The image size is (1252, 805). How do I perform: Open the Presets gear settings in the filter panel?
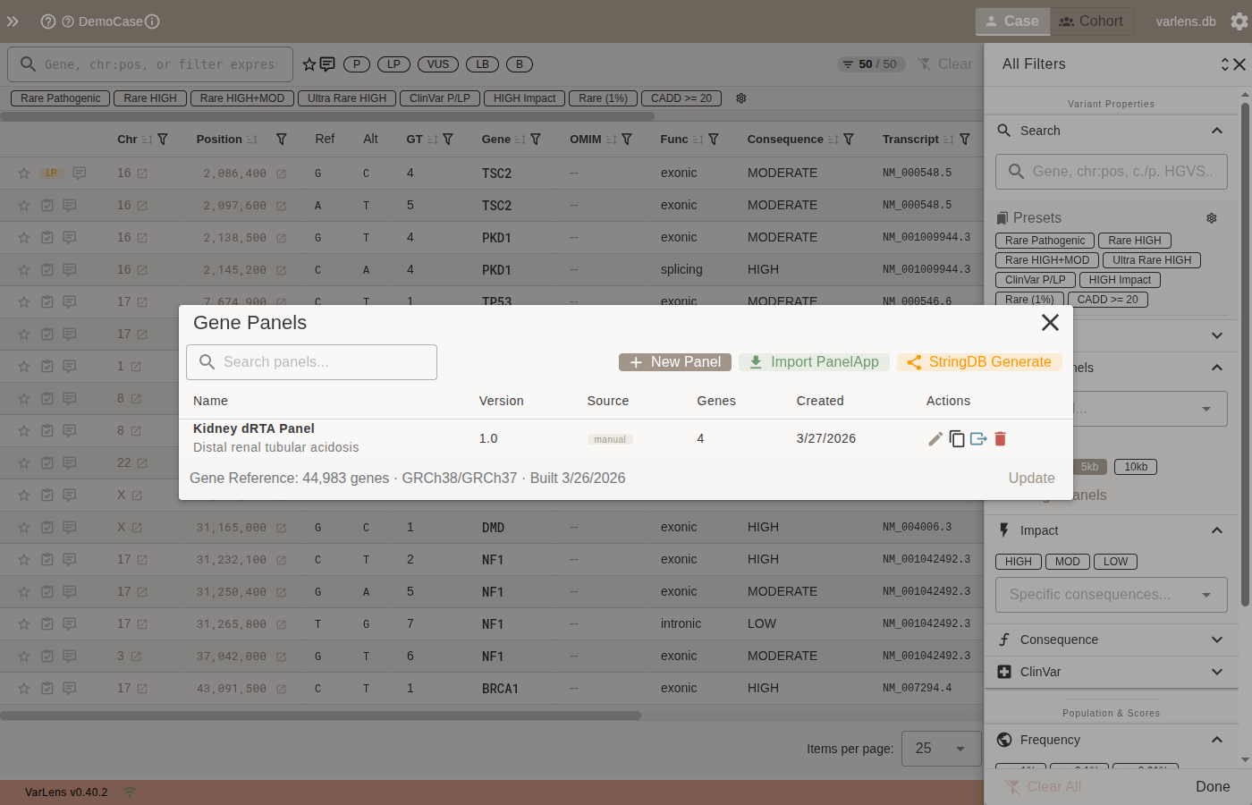(x=1212, y=217)
